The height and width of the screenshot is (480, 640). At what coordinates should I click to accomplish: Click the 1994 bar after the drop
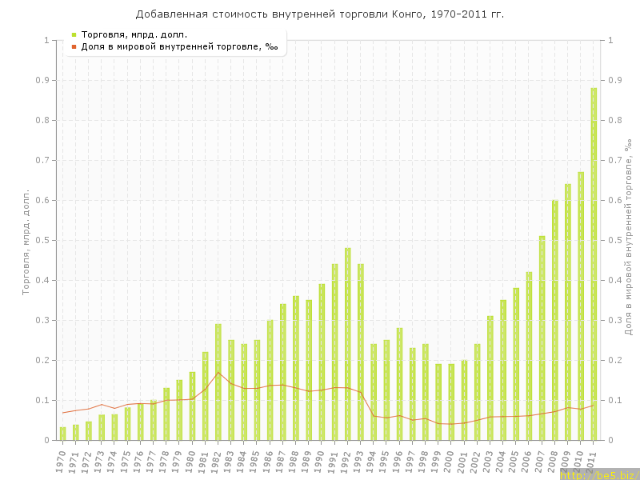[x=374, y=392]
